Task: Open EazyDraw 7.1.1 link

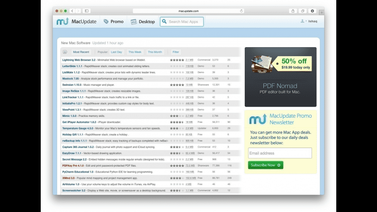Action: [71, 153]
